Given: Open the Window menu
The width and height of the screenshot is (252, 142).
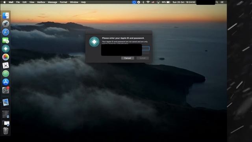Looking at the screenshot, I should [x=74, y=2].
